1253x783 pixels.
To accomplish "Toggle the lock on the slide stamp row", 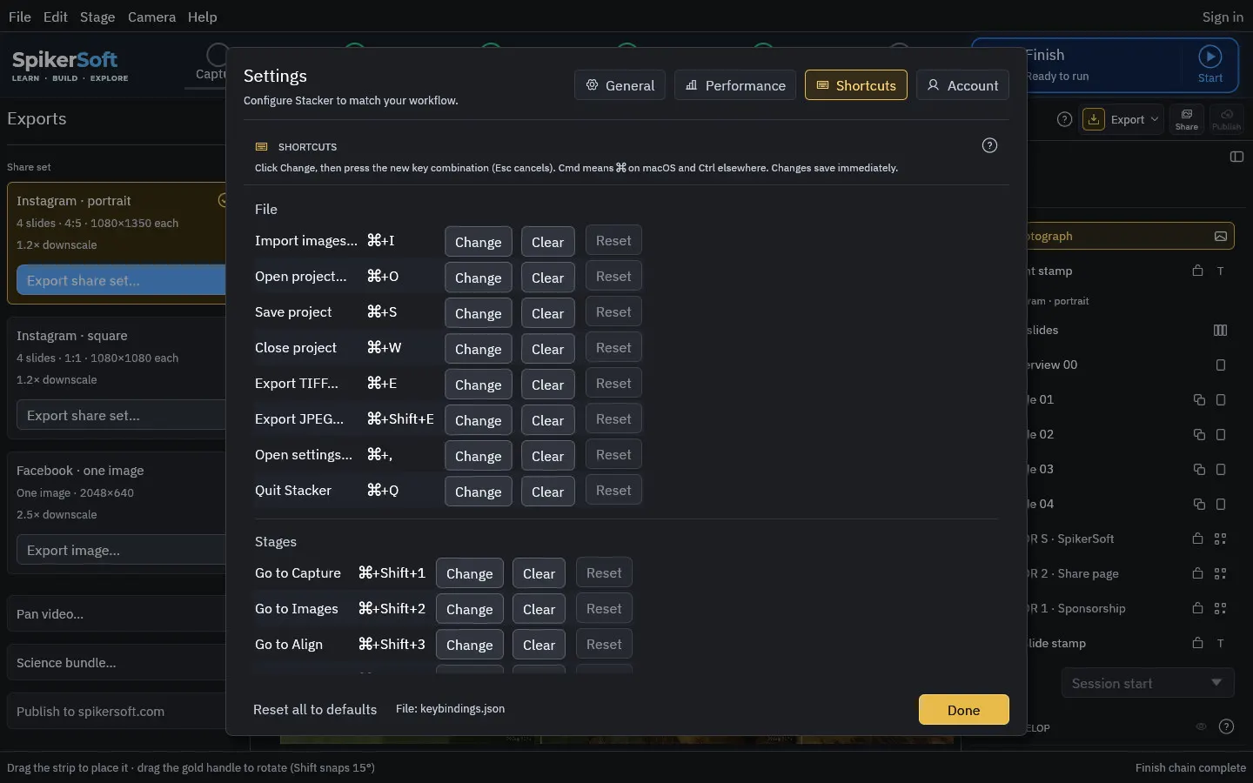I will pyautogui.click(x=1198, y=643).
